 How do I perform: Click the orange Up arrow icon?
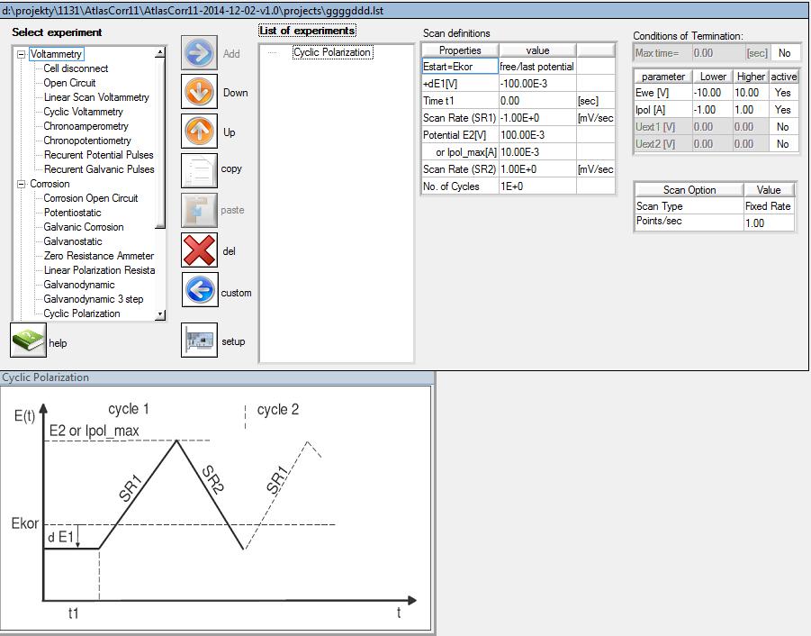pos(199,131)
